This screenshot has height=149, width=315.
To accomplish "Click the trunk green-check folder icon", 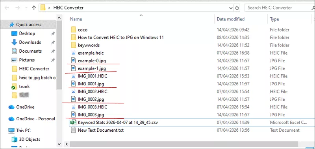I will pos(14,86).
